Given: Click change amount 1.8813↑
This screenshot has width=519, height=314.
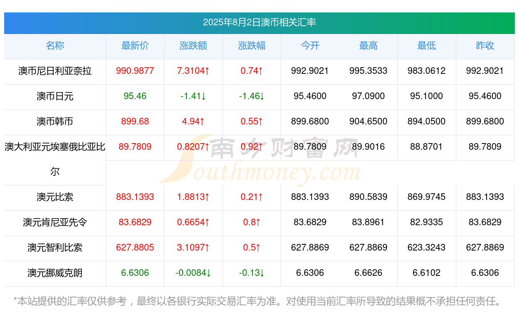Looking at the screenshot, I should pyautogui.click(x=193, y=197).
